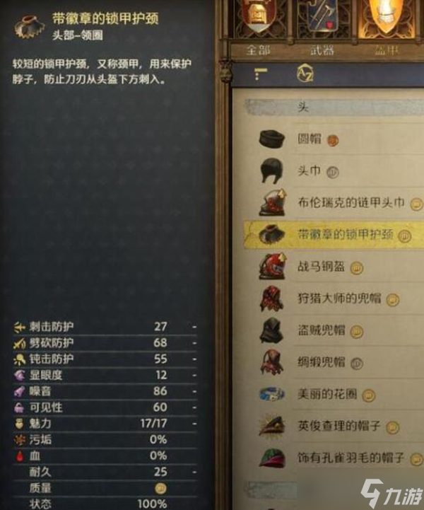Click the highlighted 带徽章的锁甲护颈 row

click(x=334, y=235)
